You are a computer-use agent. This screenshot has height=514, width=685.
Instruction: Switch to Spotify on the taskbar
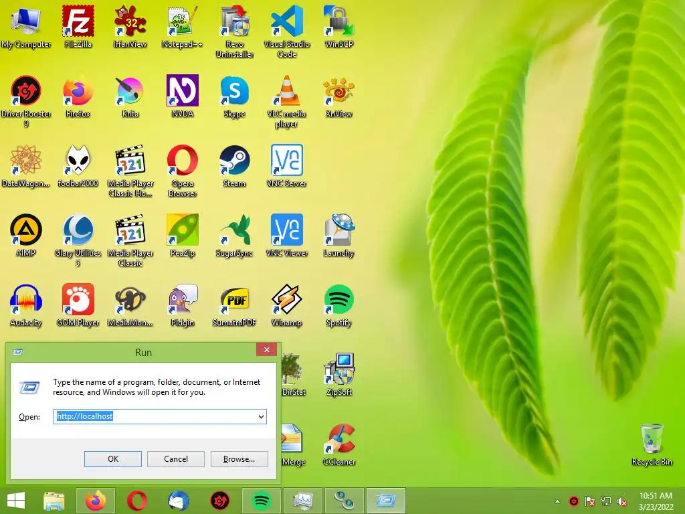pos(262,501)
